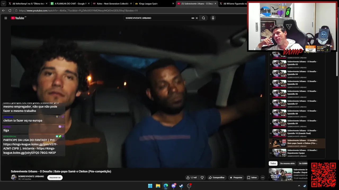Save the video with Salvar
Image resolution: width=339 pixels, height=190 pixels.
[x=252, y=178]
